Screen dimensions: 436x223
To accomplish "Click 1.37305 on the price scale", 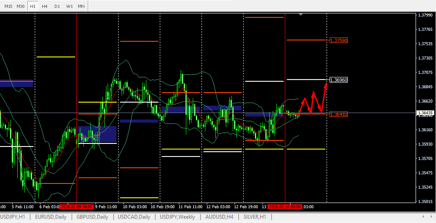I will [426, 58].
